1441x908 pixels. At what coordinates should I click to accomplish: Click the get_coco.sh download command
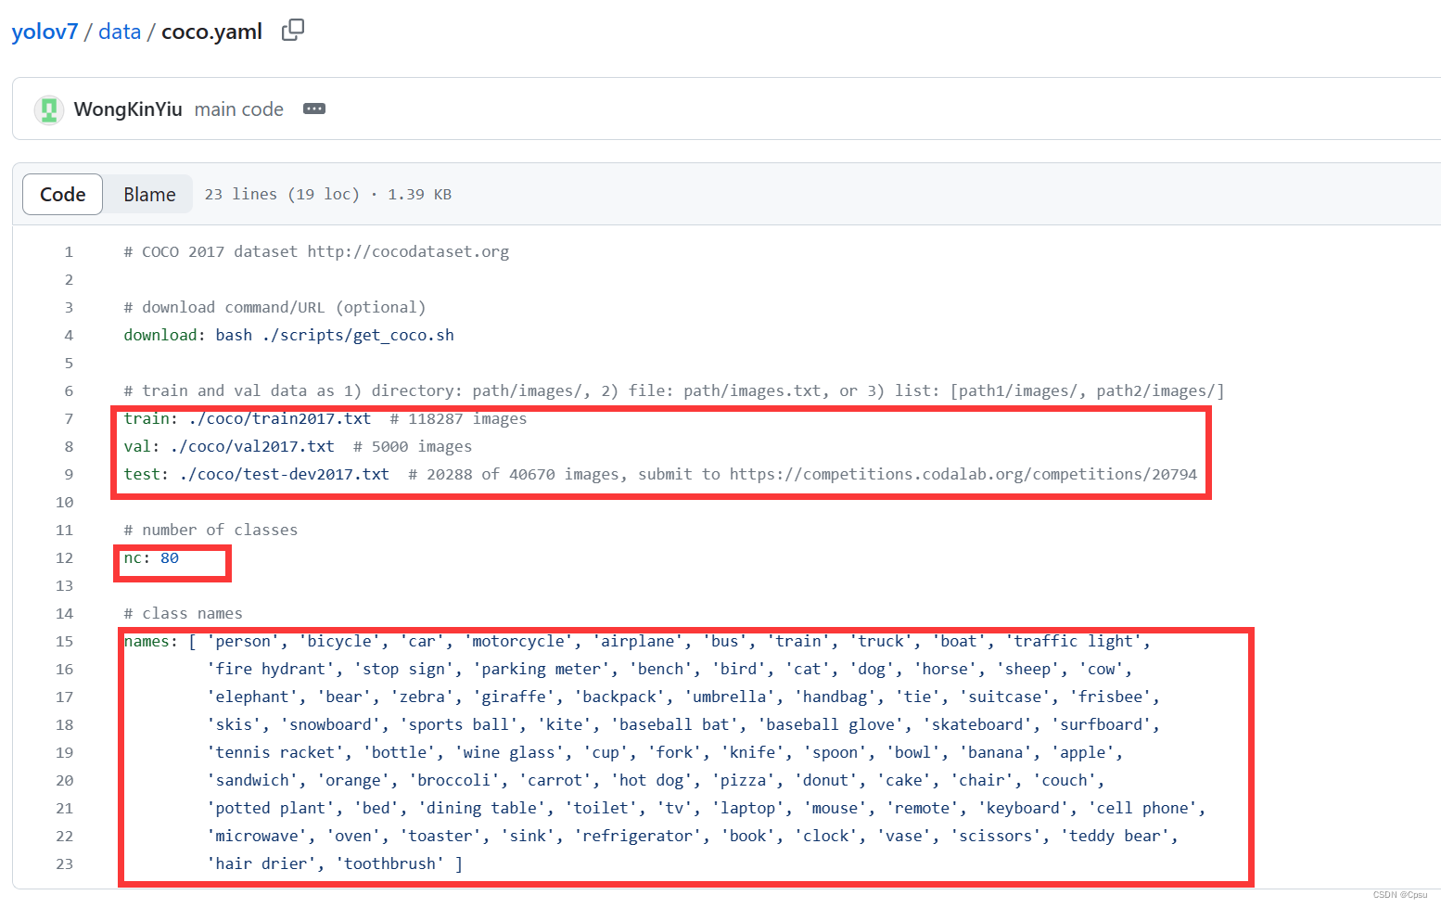[x=358, y=335]
